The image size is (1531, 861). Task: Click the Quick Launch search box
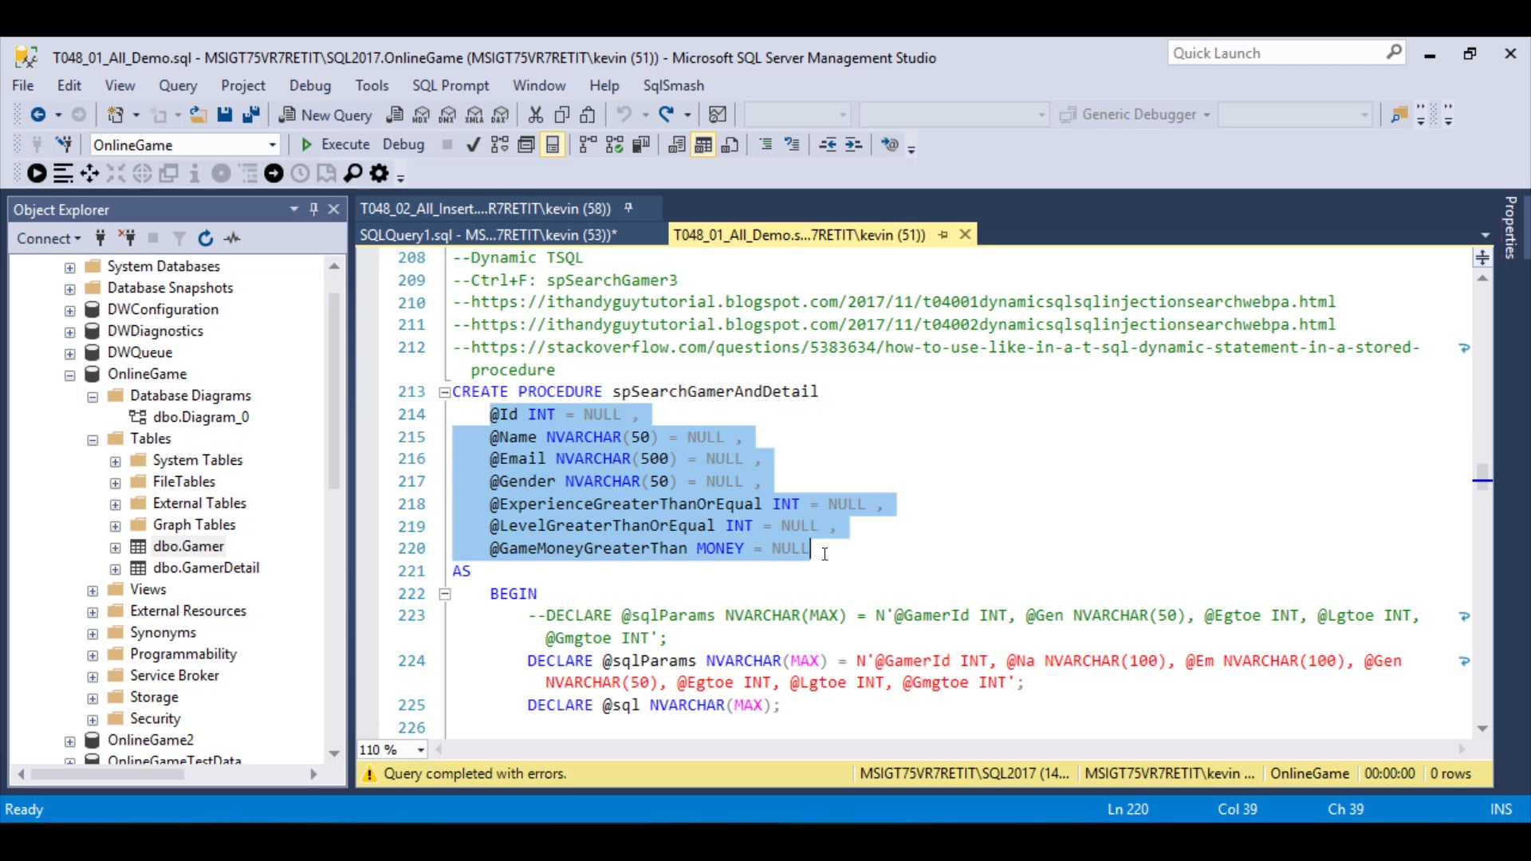1276,53
